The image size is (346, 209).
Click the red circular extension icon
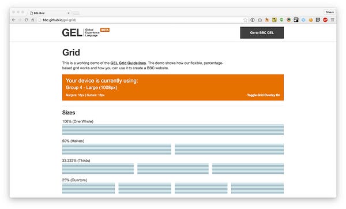325,20
